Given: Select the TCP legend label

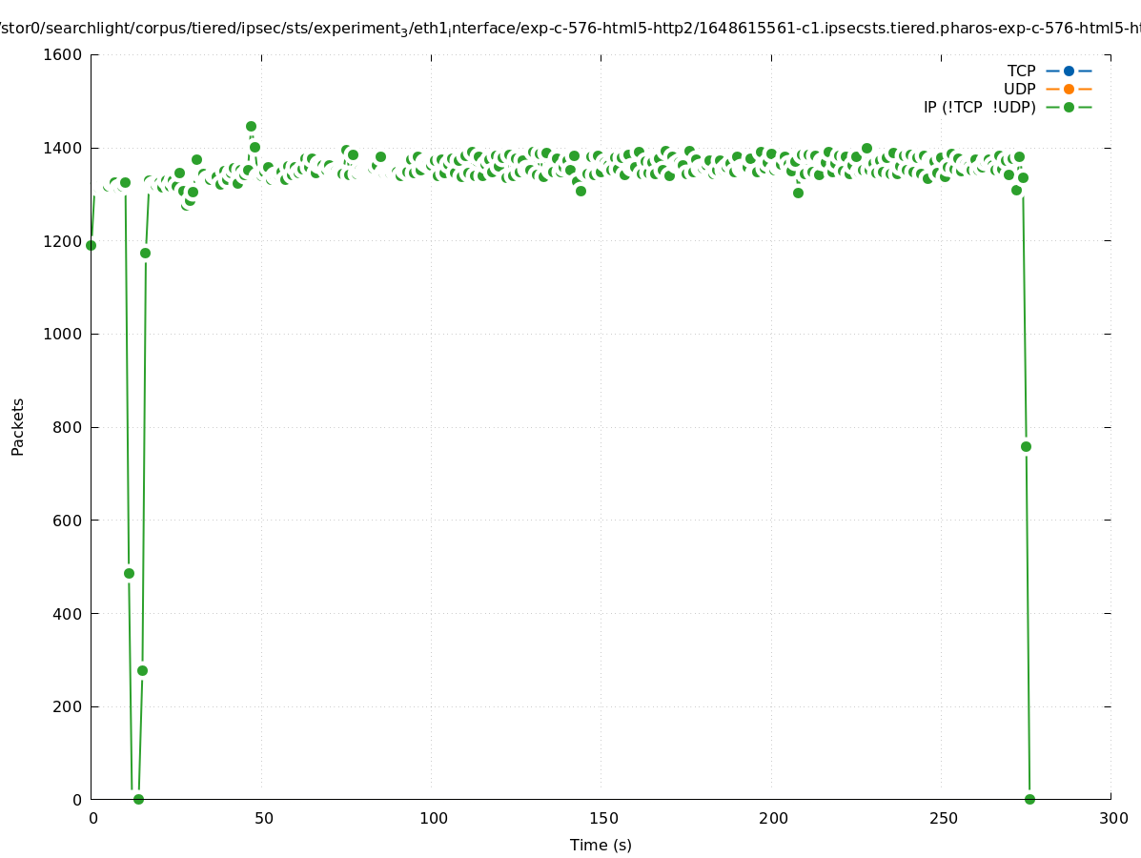Looking at the screenshot, I should tap(1021, 71).
